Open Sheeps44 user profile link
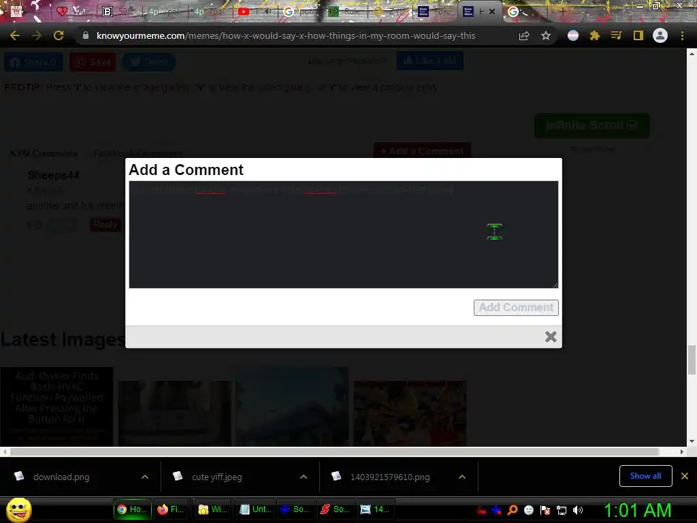The height and width of the screenshot is (523, 697). tap(54, 175)
